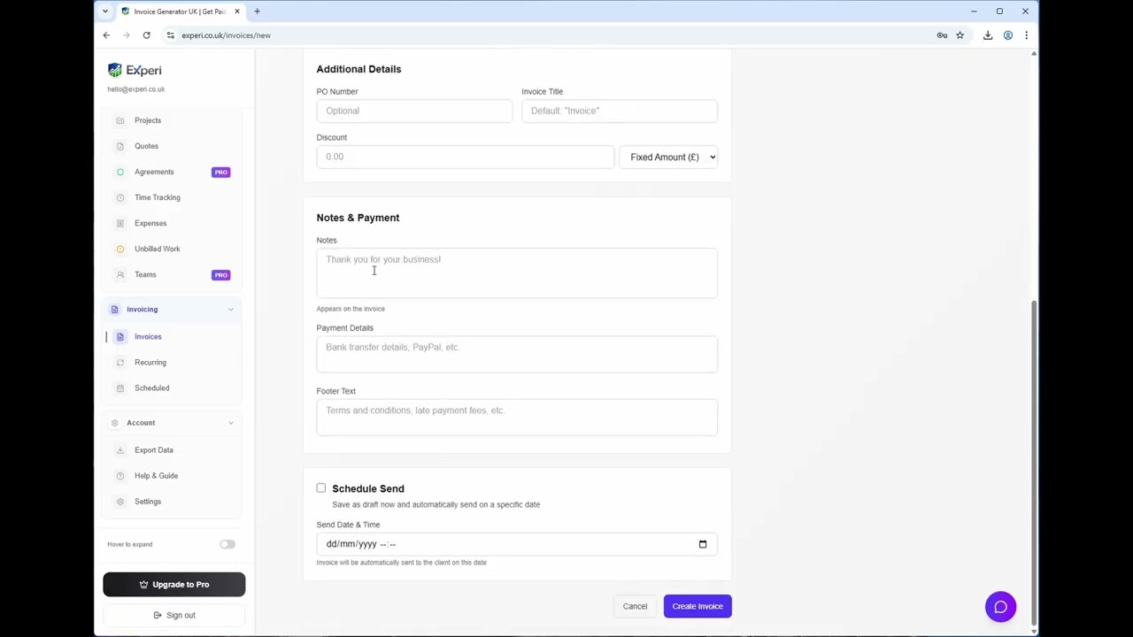The image size is (1133, 637).
Task: Click the Payment Details text area
Action: pos(517,354)
